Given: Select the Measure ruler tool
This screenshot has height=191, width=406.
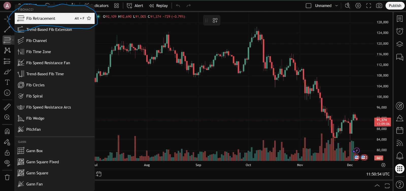Looking at the screenshot, I should point(7,107).
